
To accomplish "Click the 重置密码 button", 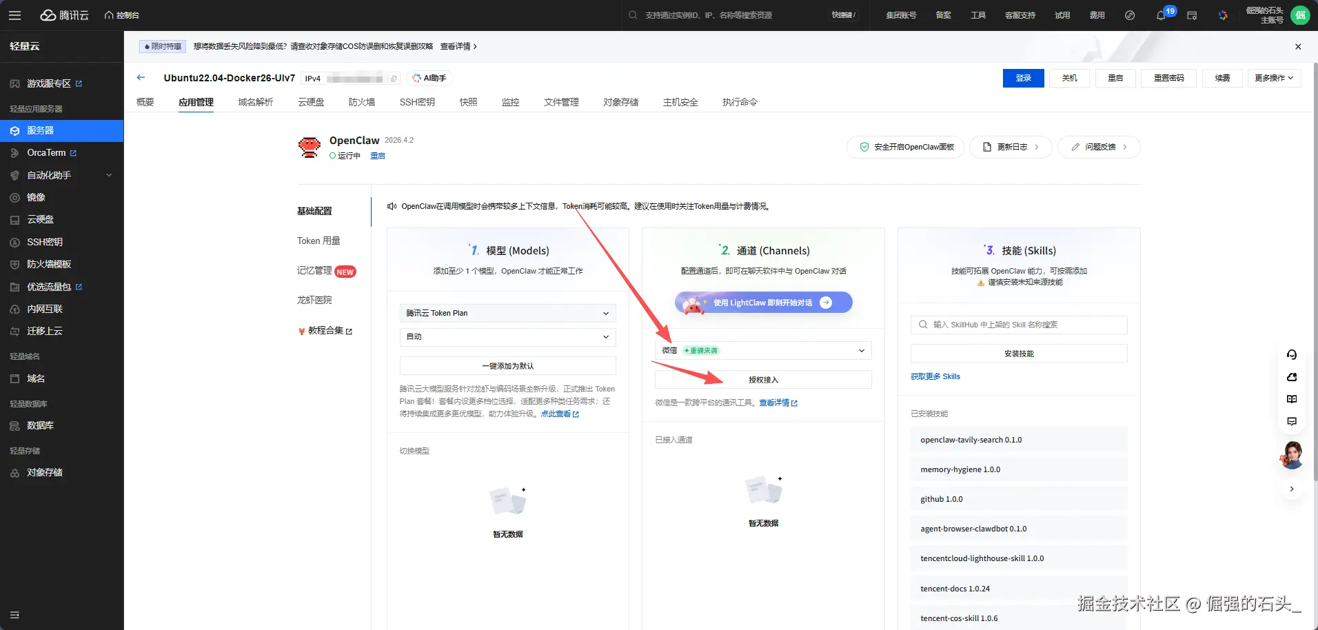I will point(1169,78).
